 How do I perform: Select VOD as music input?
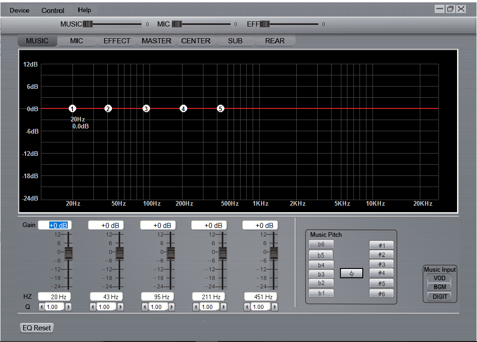(x=439, y=278)
